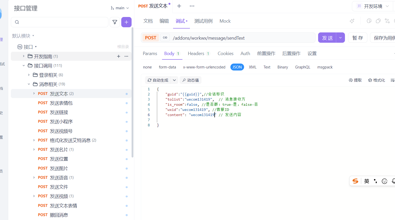Select the form-data body type
395x220 pixels.
click(167, 67)
